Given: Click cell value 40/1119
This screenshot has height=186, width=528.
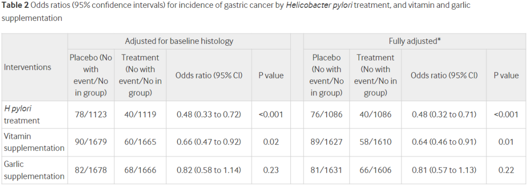Looking at the screenshot, I should pyautogui.click(x=140, y=114).
